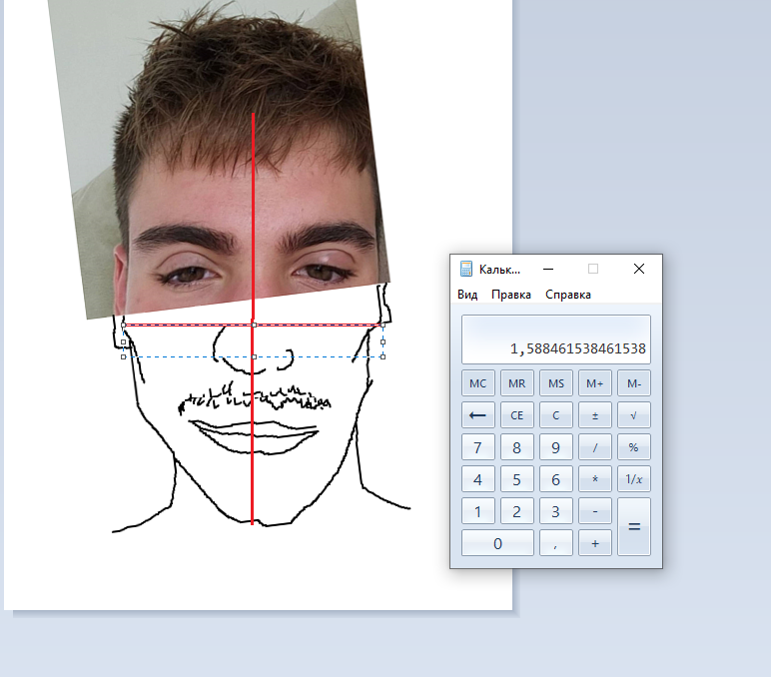Click the digit 4 key

click(x=478, y=479)
